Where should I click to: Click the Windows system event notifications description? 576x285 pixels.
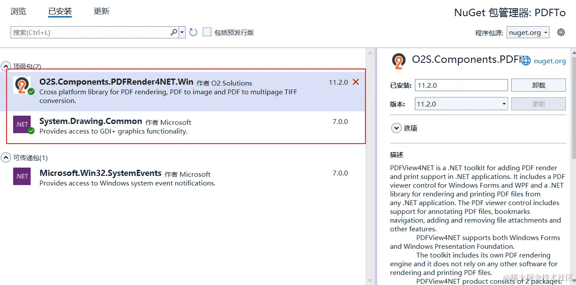click(x=127, y=183)
